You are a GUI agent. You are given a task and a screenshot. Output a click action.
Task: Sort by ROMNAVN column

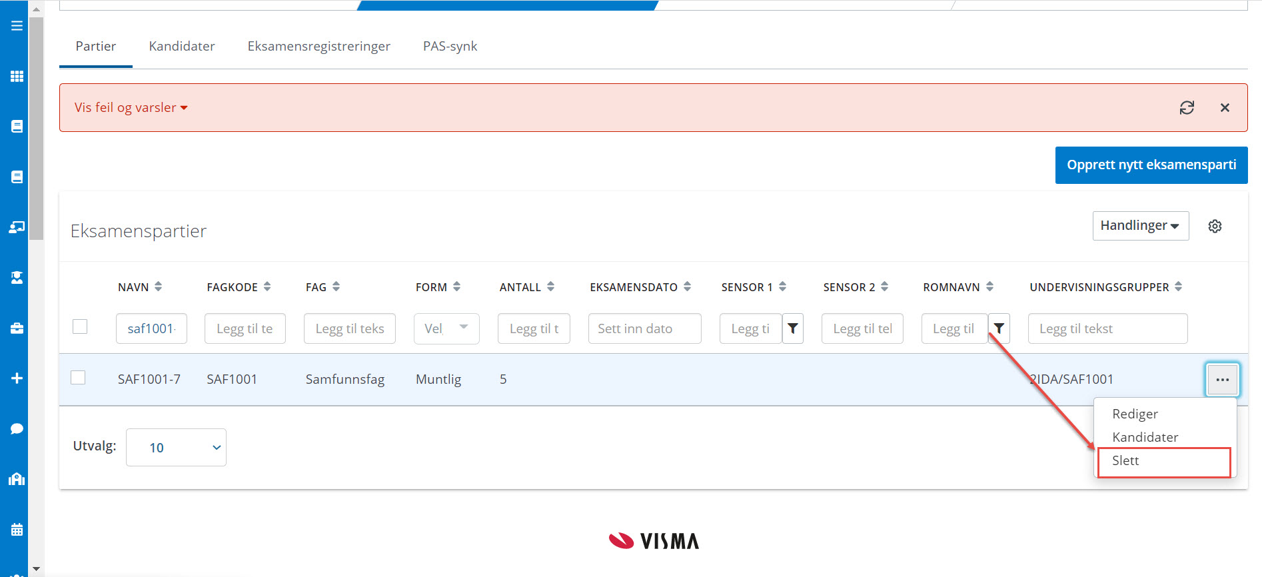989,287
